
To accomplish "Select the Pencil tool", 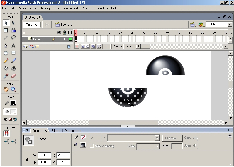I will 6,61.
